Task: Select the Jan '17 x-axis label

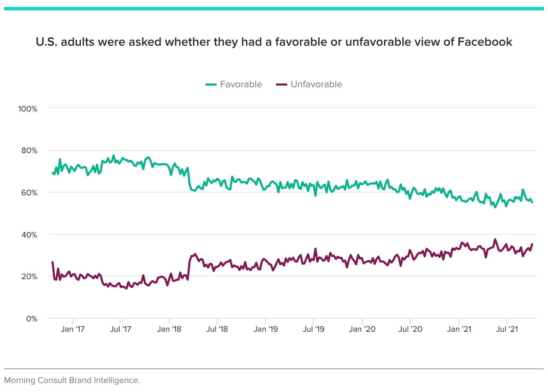Action: click(73, 329)
